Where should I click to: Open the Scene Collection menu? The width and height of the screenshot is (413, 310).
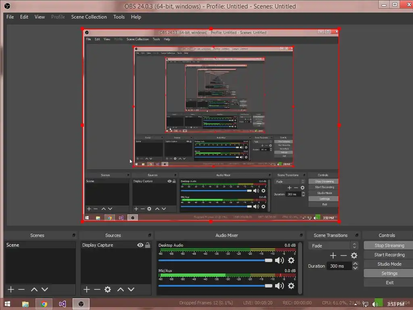point(89,17)
